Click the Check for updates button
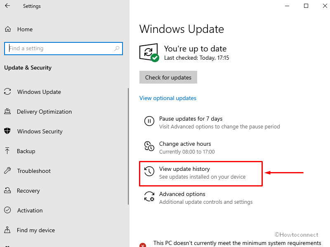 [x=168, y=77]
